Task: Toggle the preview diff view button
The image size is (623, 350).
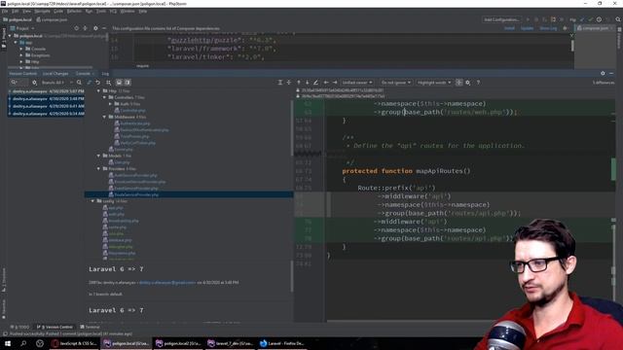Action: (128, 82)
